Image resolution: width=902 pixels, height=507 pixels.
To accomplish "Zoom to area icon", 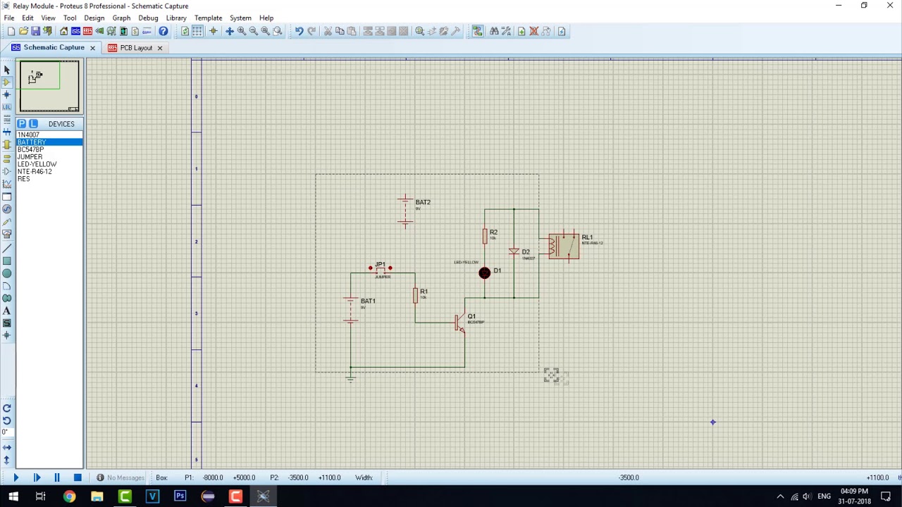I will [277, 31].
